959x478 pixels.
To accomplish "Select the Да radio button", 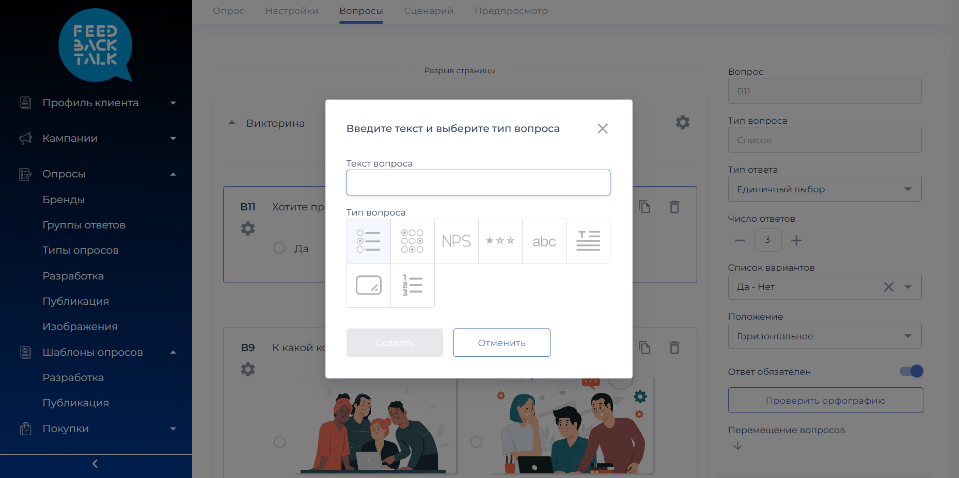I will click(x=279, y=248).
